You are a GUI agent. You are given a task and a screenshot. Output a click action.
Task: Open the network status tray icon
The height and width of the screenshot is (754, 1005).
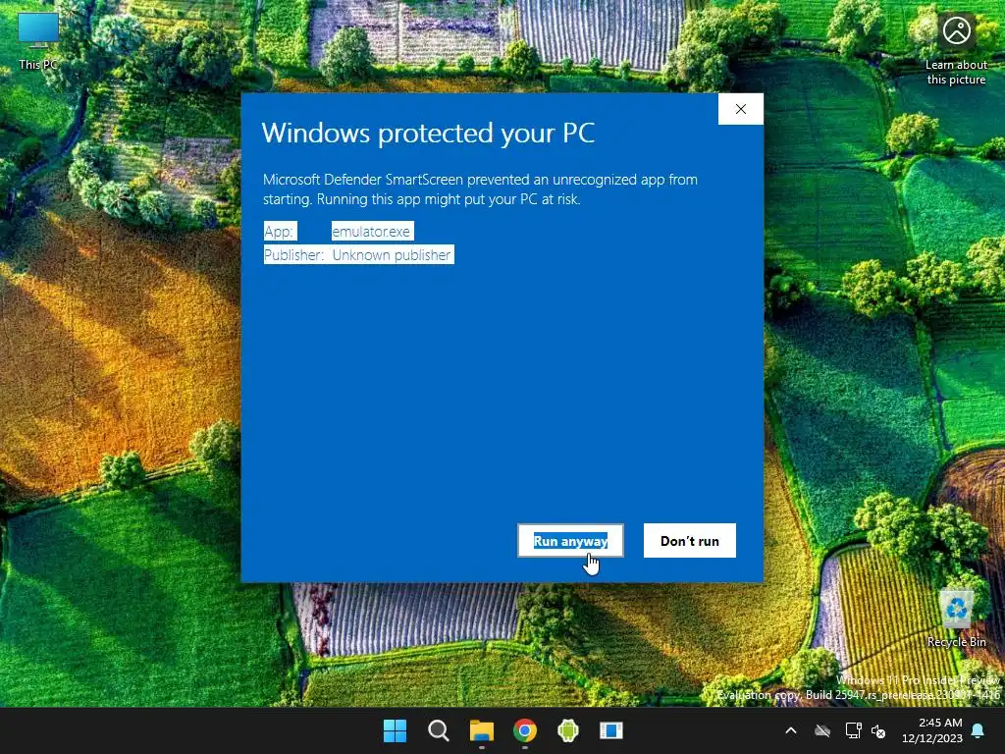click(853, 730)
